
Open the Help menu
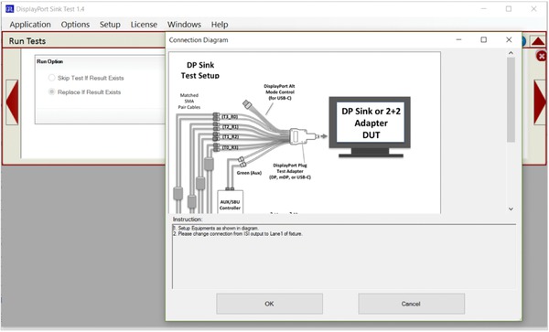[220, 25]
